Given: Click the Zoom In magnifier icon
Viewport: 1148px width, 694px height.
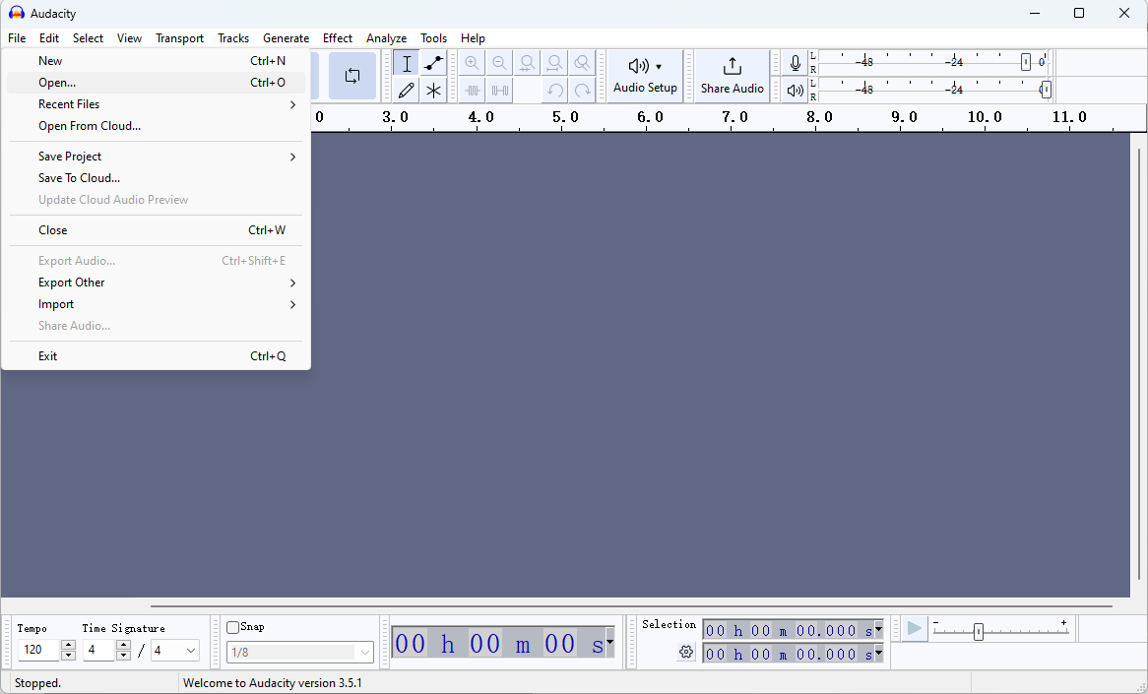Looking at the screenshot, I should [473, 63].
